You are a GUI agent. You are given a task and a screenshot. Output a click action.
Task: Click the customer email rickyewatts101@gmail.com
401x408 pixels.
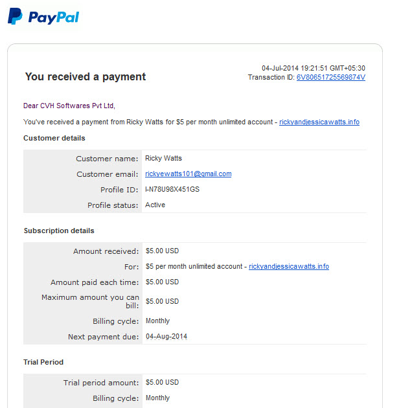(x=188, y=174)
